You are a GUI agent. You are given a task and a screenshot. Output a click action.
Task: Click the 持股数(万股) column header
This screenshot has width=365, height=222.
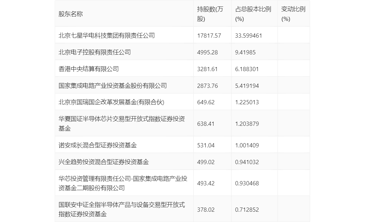[210, 14]
